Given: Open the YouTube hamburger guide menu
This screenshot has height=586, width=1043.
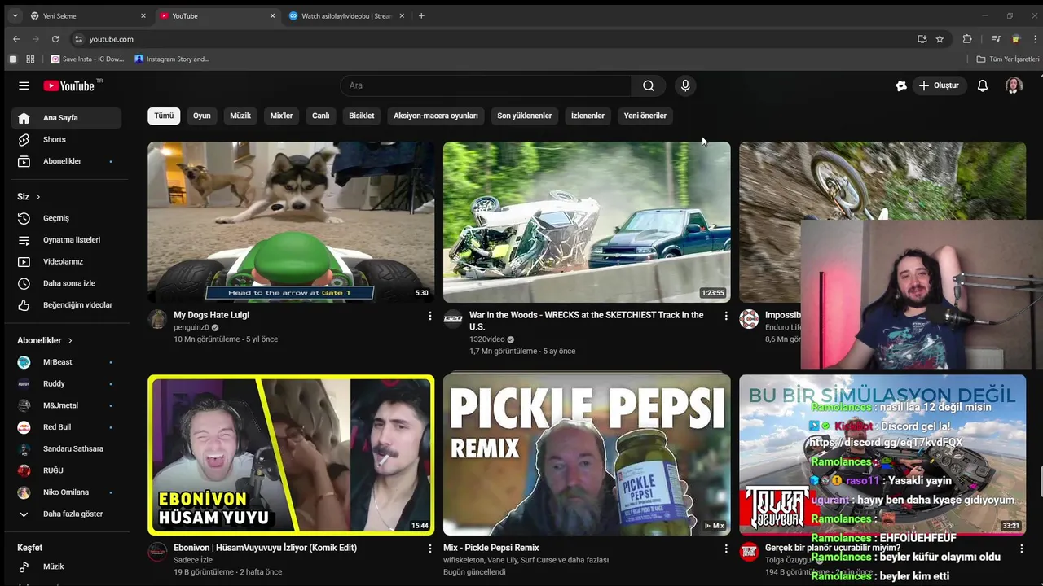Looking at the screenshot, I should click(24, 85).
